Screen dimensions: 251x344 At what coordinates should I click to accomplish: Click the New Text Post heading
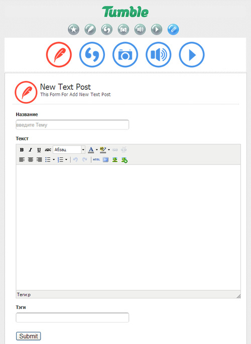point(65,87)
